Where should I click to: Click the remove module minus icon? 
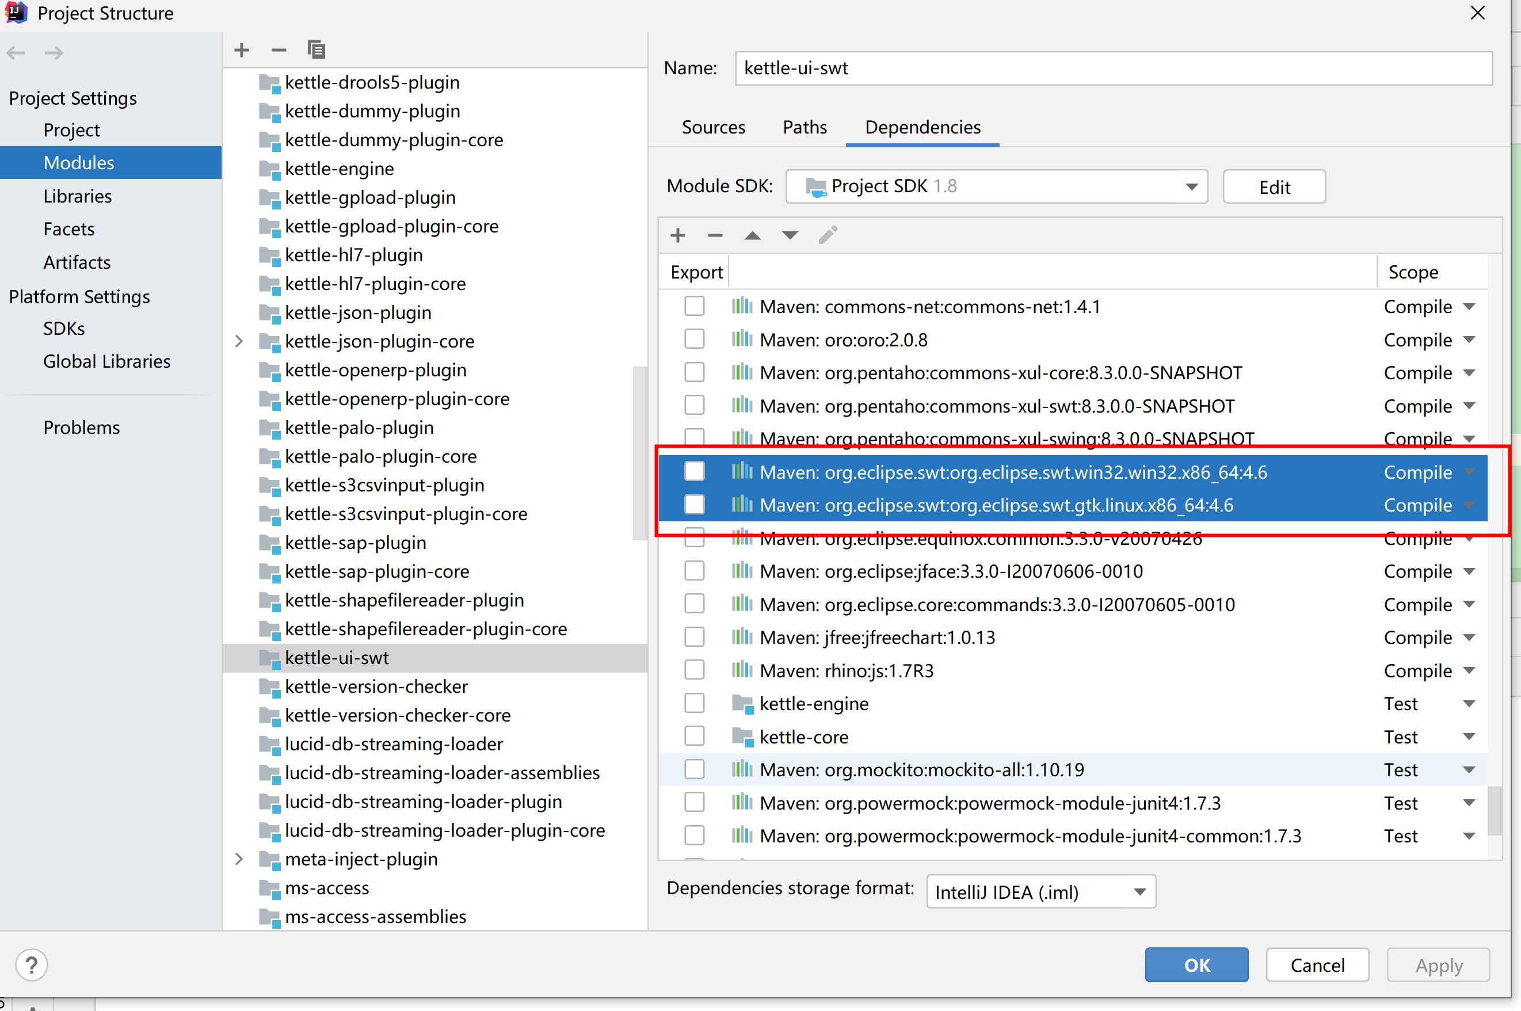pyautogui.click(x=279, y=49)
